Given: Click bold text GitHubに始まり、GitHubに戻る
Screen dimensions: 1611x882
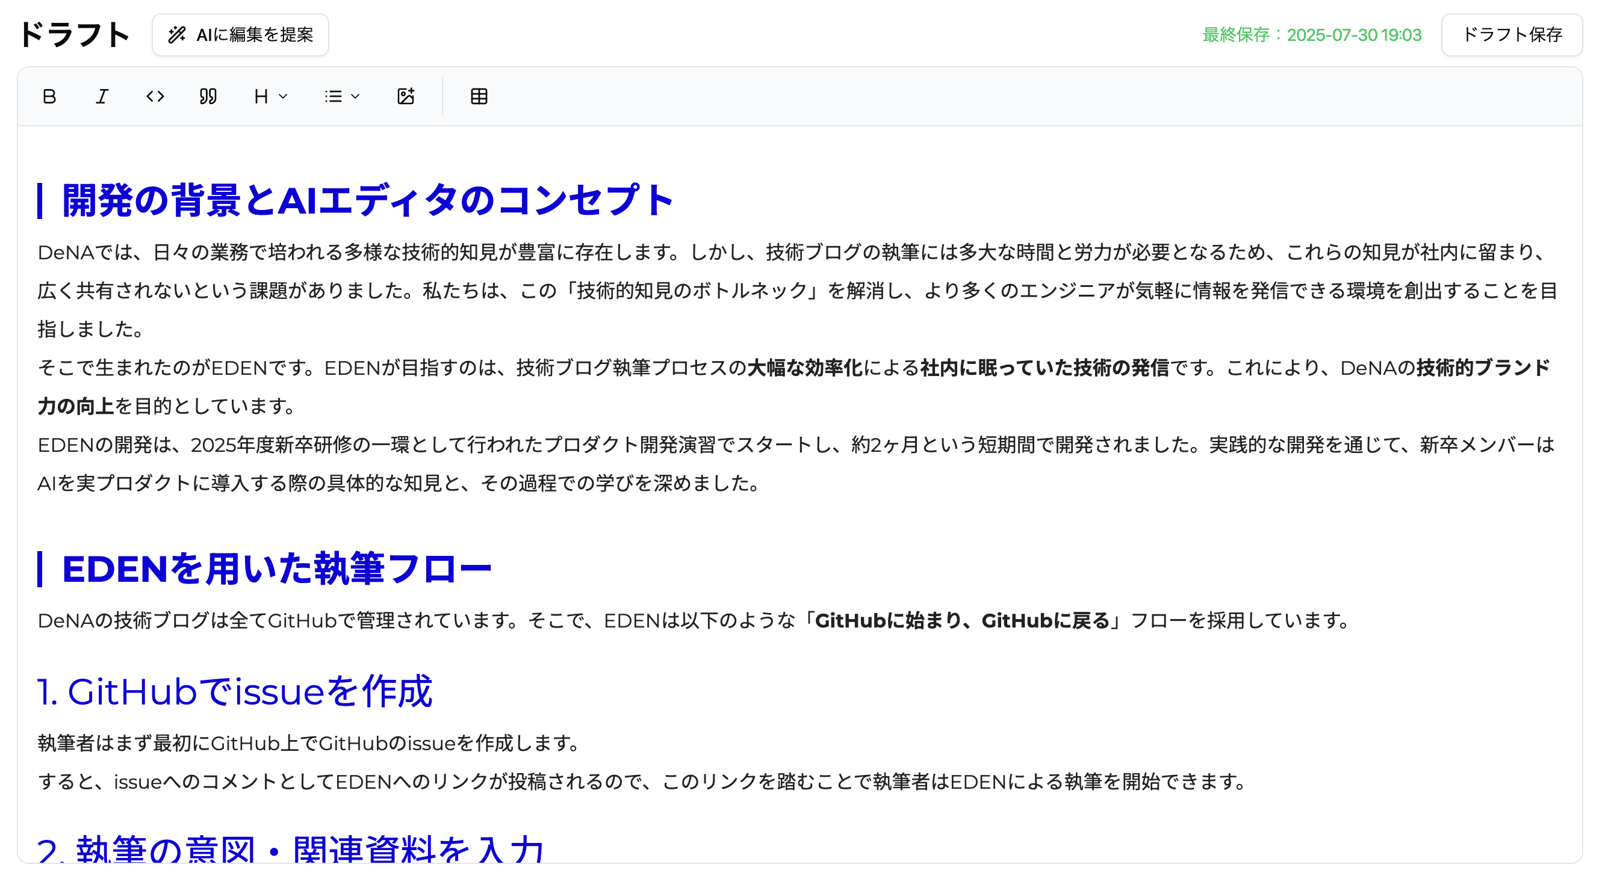Looking at the screenshot, I should coord(962,621).
